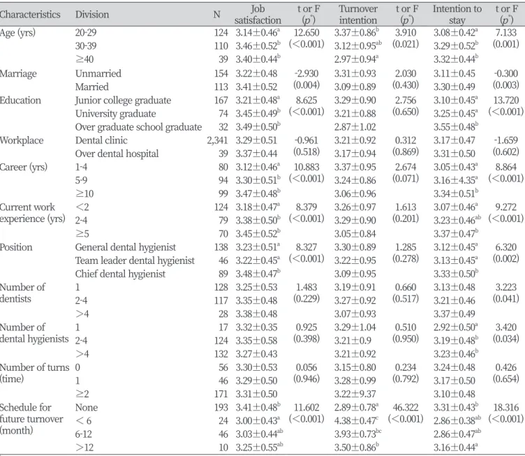Select "University graduate" division
Image resolution: width=525 pixels, height=456 pixels.
point(115,114)
